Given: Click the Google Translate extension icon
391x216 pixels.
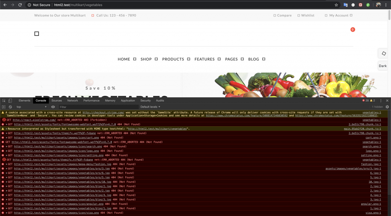Looking at the screenshot, I should pos(345,5).
